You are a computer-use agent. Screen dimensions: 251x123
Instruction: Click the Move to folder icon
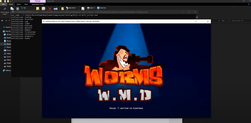click(x=38, y=9)
